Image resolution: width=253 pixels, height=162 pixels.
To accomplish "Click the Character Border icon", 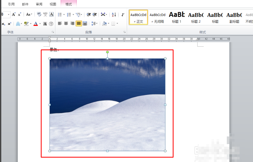I will tap(51, 14).
